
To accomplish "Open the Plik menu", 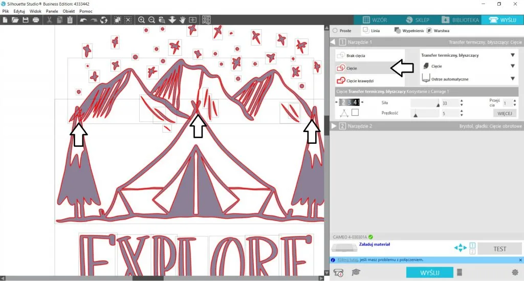I will [x=6, y=11].
